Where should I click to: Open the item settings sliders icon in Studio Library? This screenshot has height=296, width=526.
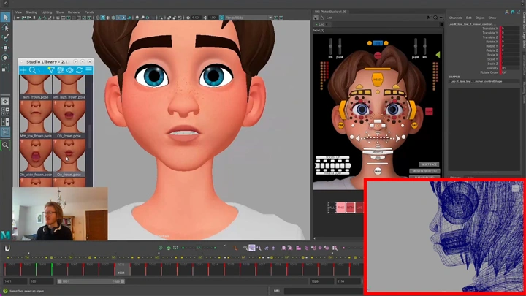61,71
